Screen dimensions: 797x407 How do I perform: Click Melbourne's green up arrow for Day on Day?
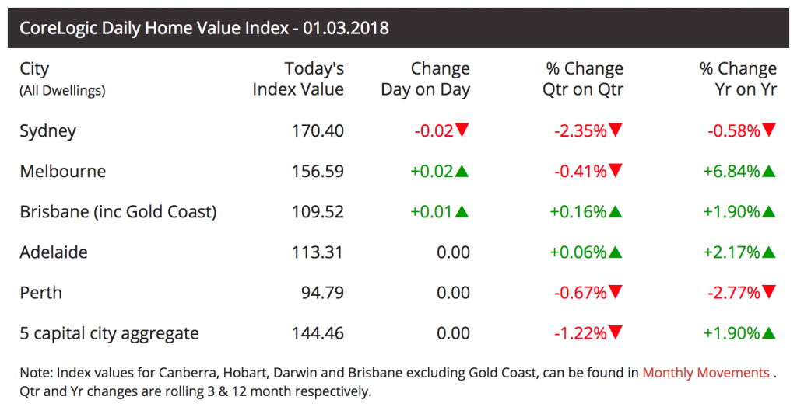[463, 171]
